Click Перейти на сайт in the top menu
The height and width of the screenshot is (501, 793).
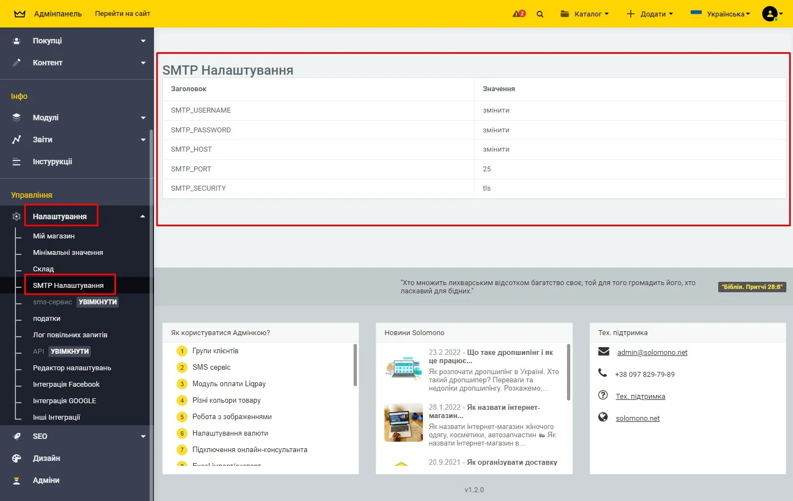pyautogui.click(x=123, y=14)
